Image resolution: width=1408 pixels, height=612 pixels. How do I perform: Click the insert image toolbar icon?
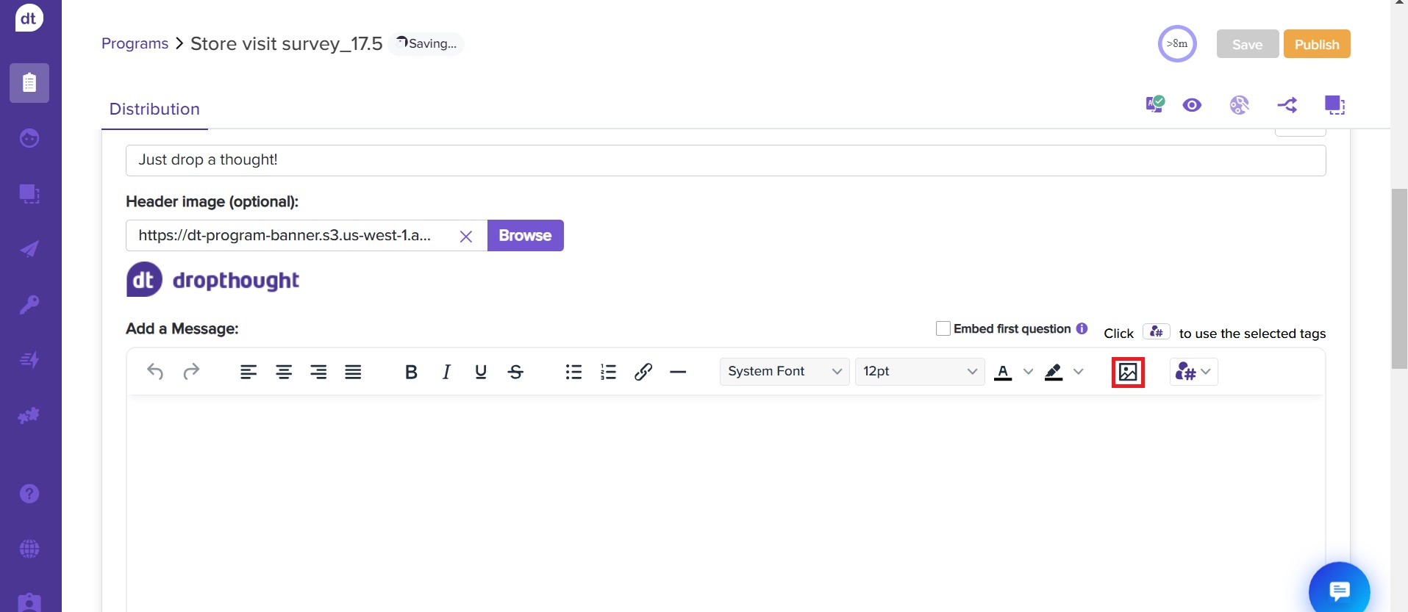pyautogui.click(x=1128, y=372)
